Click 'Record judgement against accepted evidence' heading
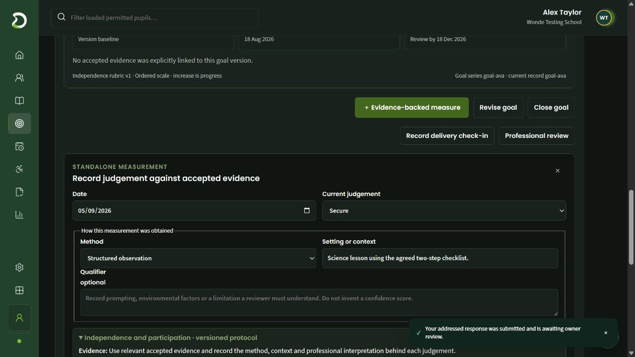 [166, 178]
